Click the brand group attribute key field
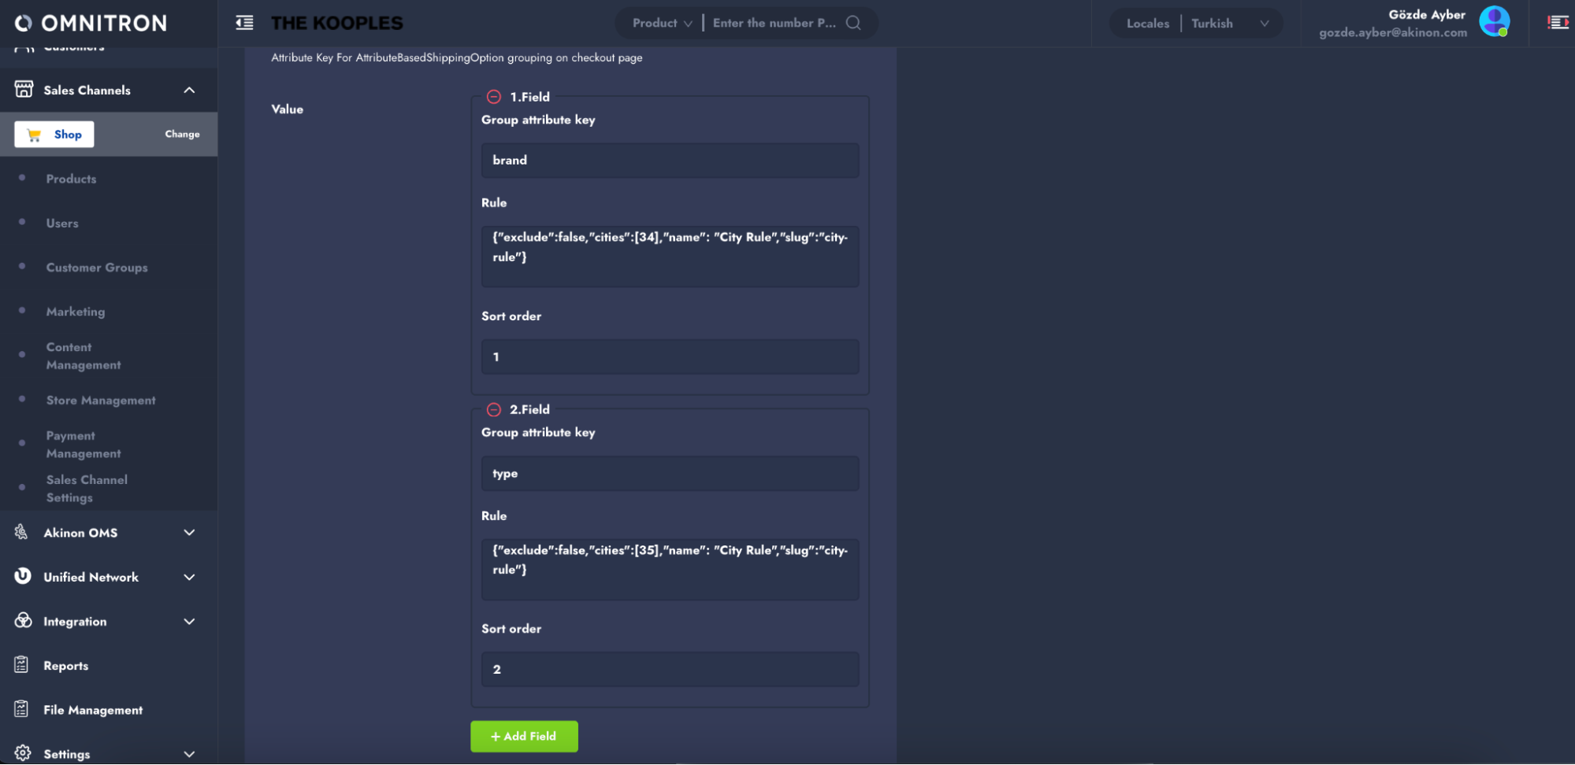The image size is (1575, 765). (670, 160)
